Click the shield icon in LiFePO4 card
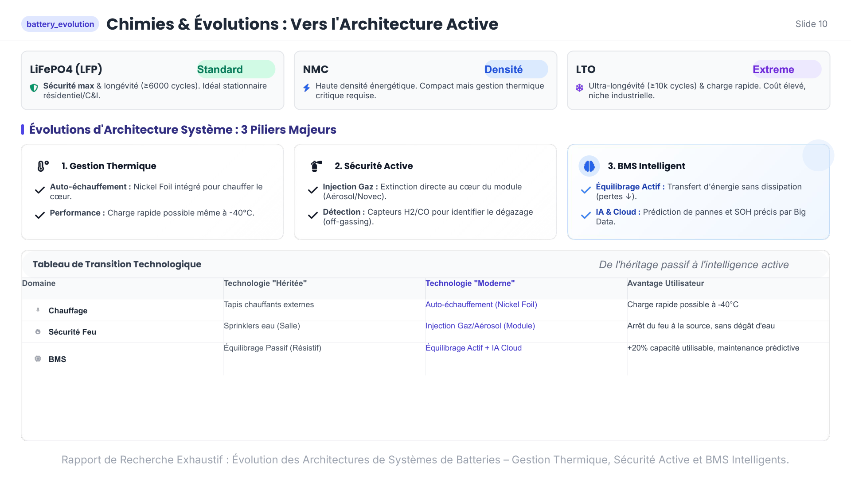The height and width of the screenshot is (478, 851). pos(34,88)
